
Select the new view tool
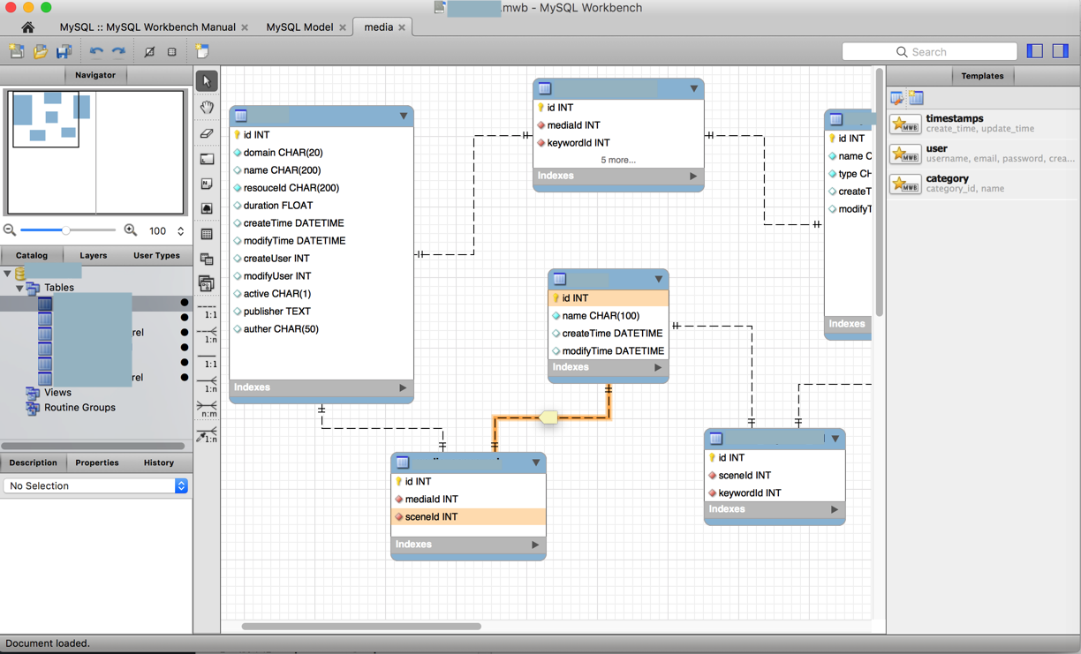click(207, 259)
